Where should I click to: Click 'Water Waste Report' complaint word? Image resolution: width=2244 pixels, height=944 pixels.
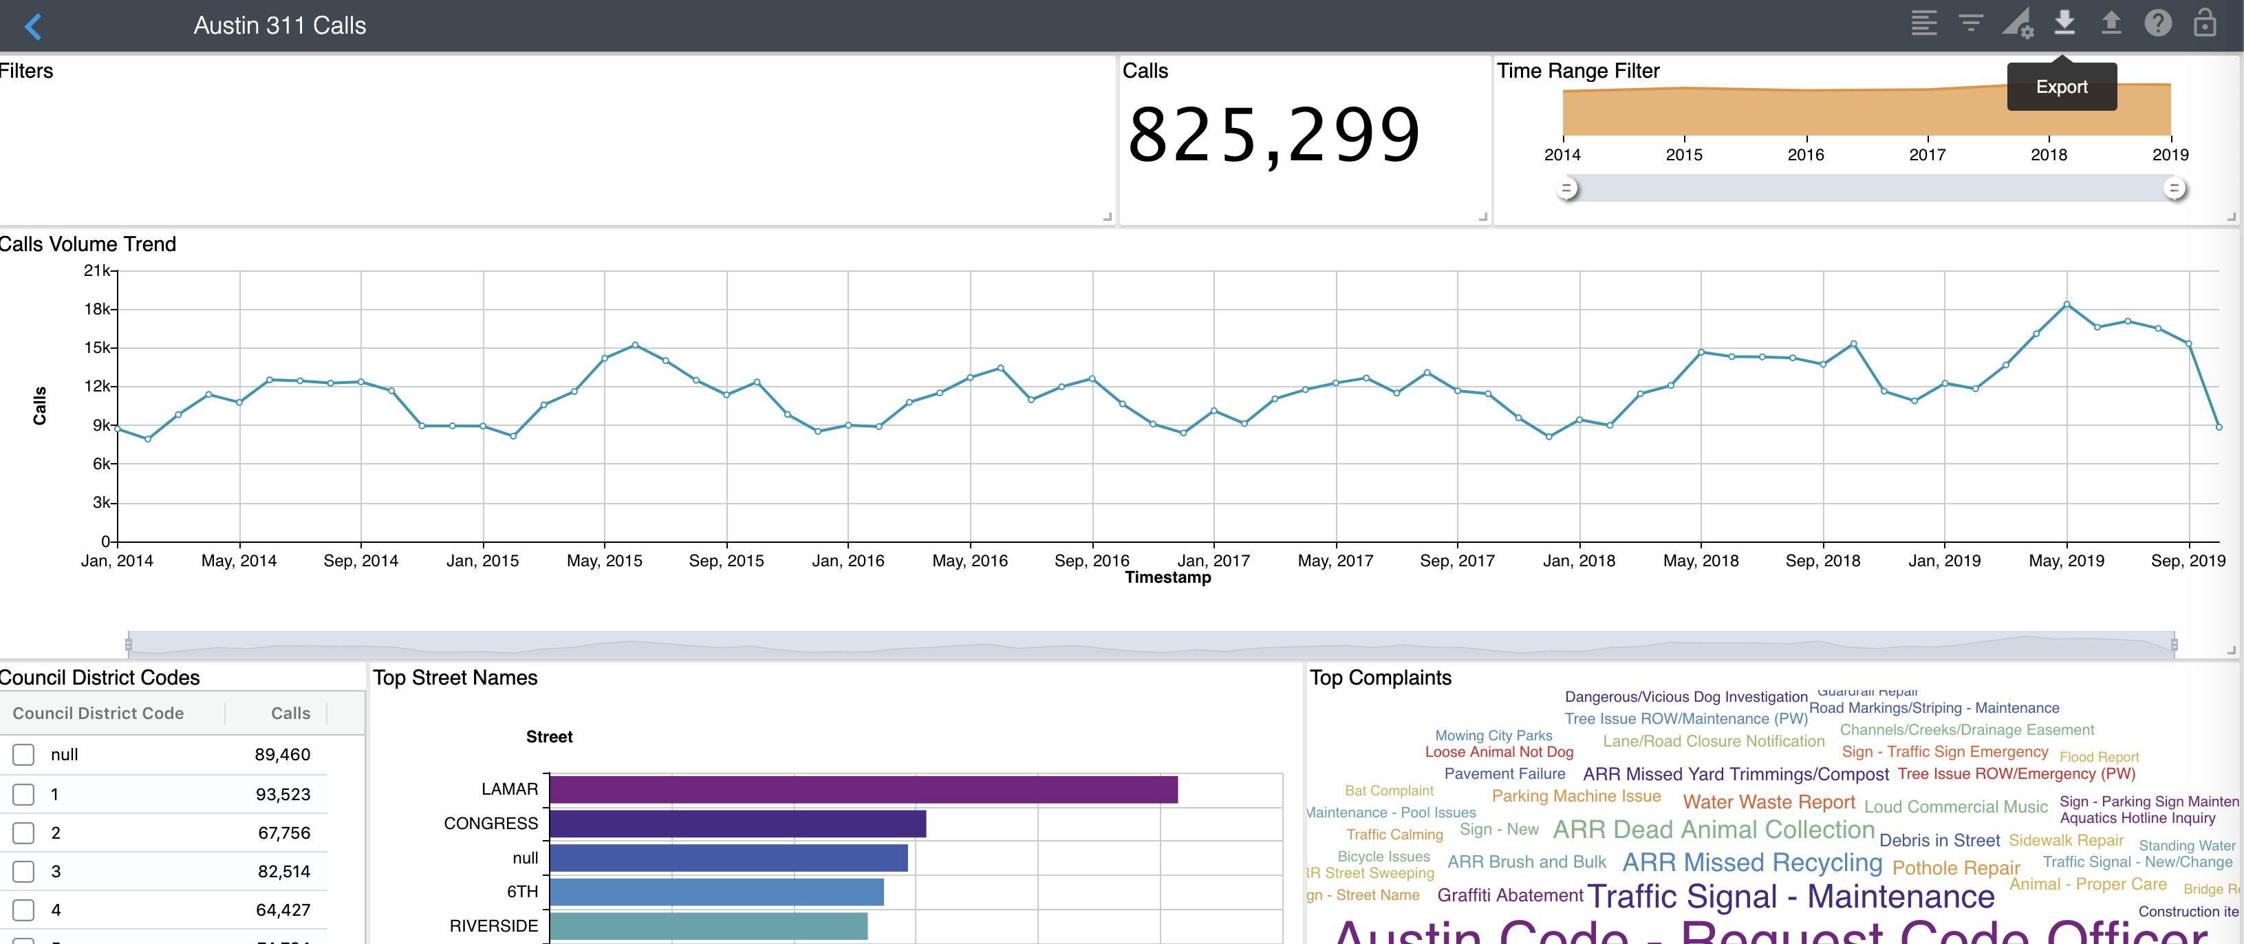click(x=1769, y=802)
